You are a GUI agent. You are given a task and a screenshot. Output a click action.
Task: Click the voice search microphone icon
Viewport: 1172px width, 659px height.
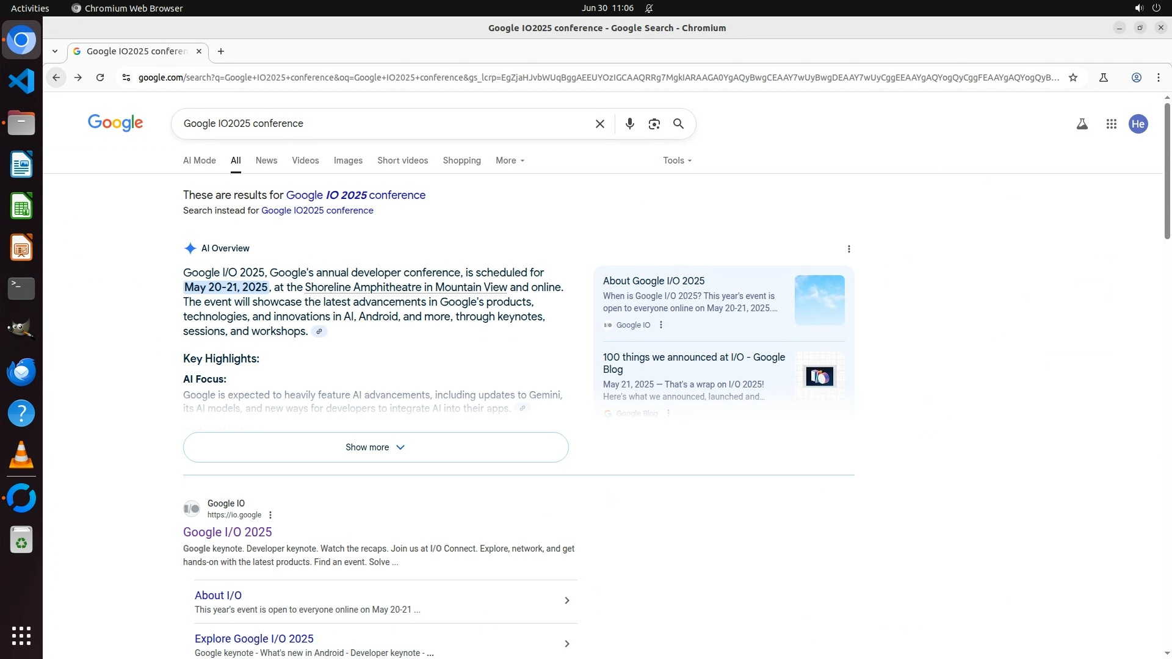tap(629, 124)
